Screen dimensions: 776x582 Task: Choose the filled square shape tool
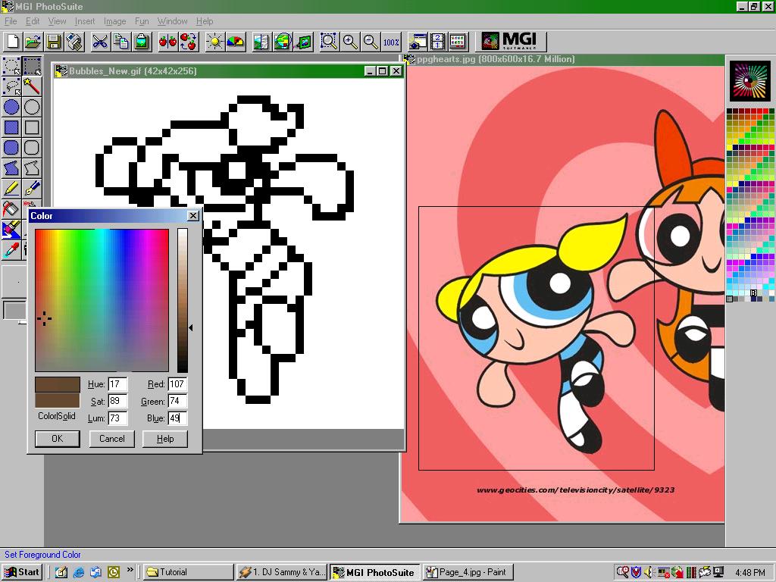pos(11,127)
